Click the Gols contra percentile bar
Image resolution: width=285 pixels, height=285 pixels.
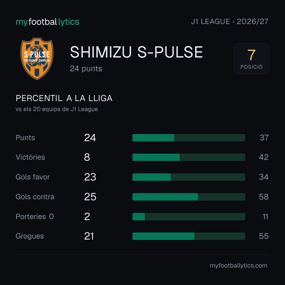tap(189, 197)
